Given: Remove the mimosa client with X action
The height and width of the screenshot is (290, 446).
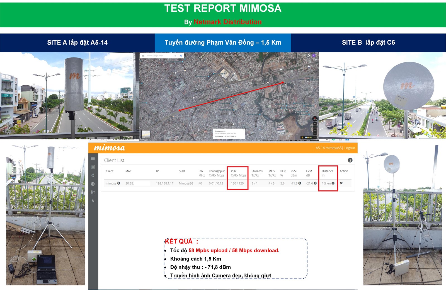Looking at the screenshot, I should pyautogui.click(x=341, y=183).
